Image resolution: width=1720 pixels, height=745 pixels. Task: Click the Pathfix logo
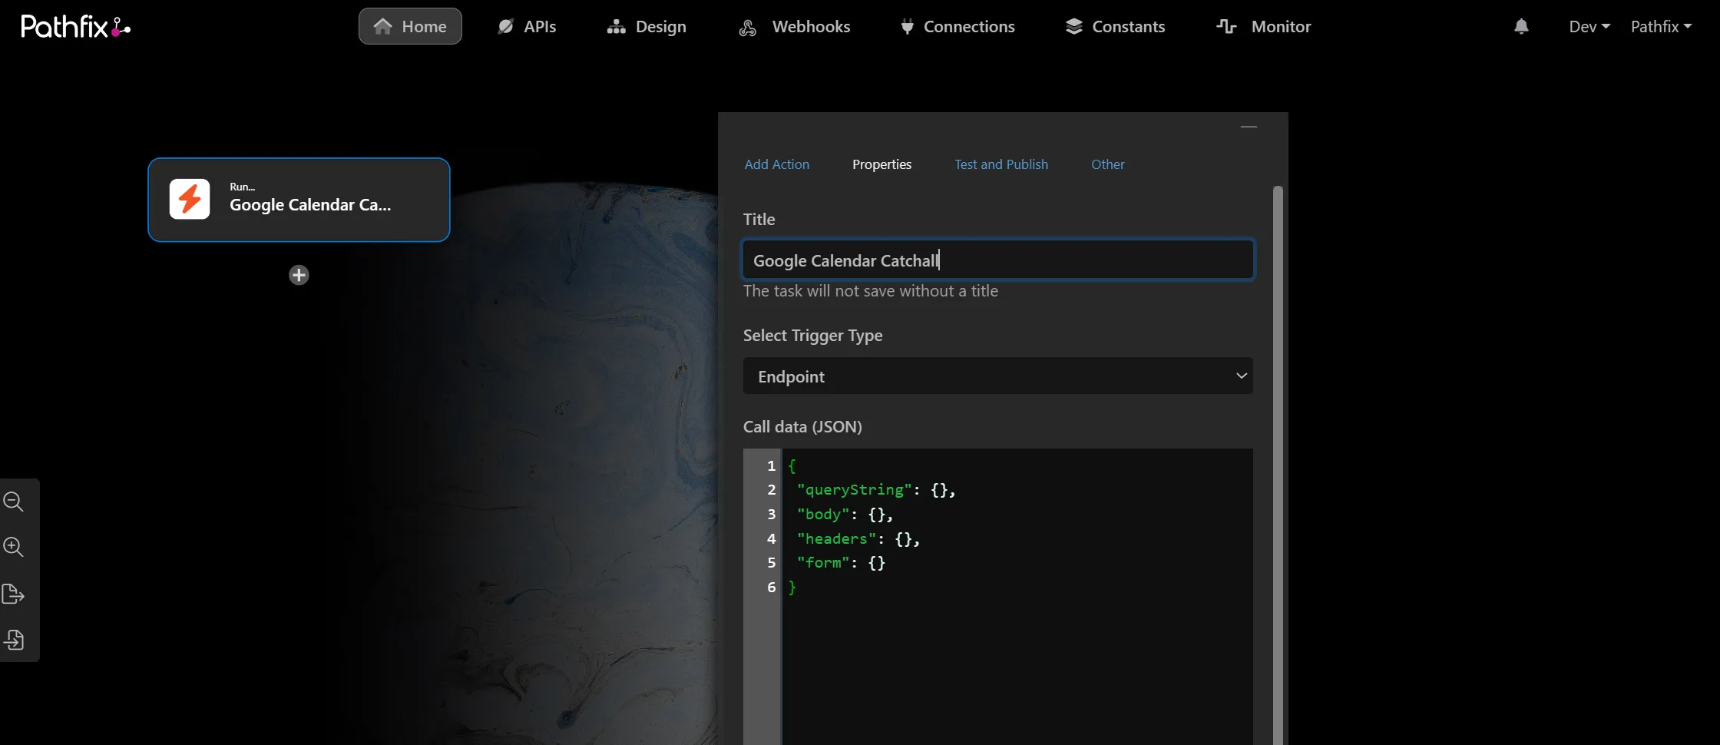click(75, 27)
